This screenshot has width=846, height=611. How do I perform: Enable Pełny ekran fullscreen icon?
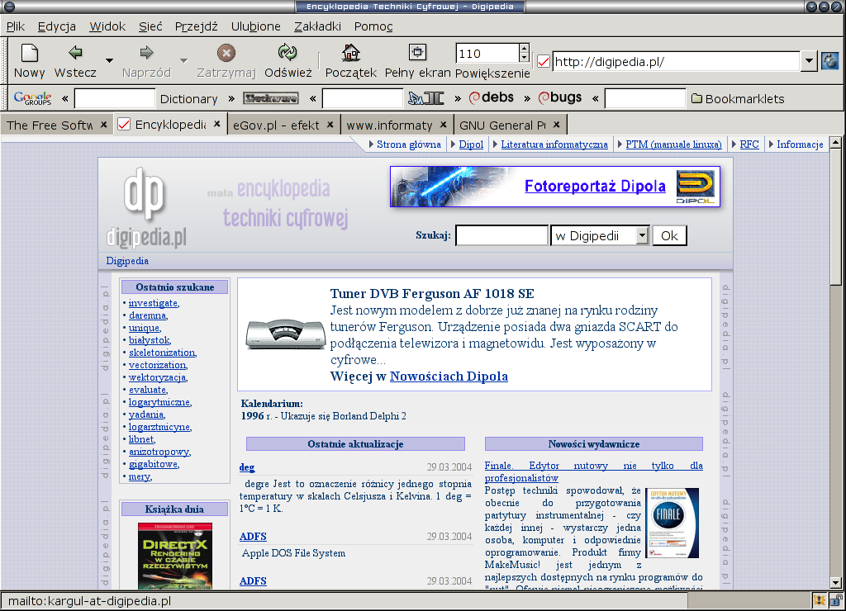point(417,52)
